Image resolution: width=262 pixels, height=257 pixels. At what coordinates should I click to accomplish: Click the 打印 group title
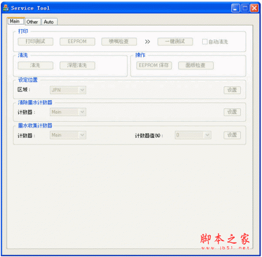[x=23, y=31]
